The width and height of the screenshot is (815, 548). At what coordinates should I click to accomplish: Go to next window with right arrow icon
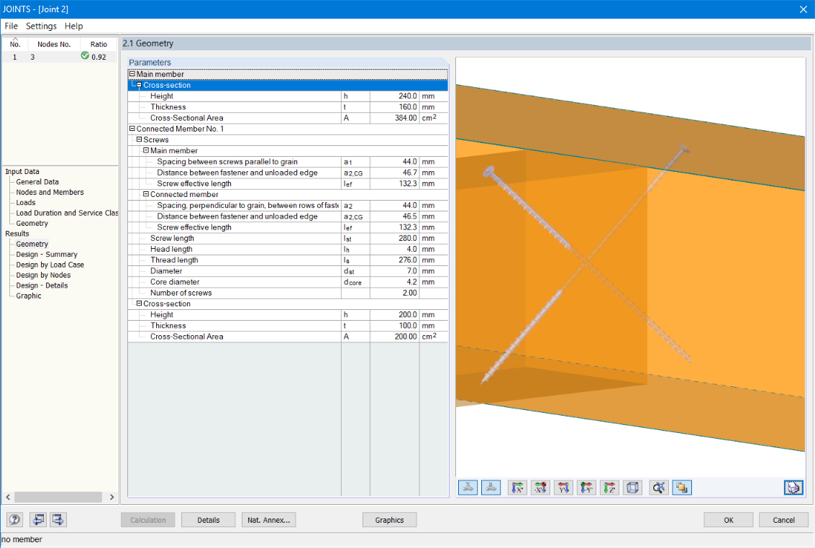[58, 519]
